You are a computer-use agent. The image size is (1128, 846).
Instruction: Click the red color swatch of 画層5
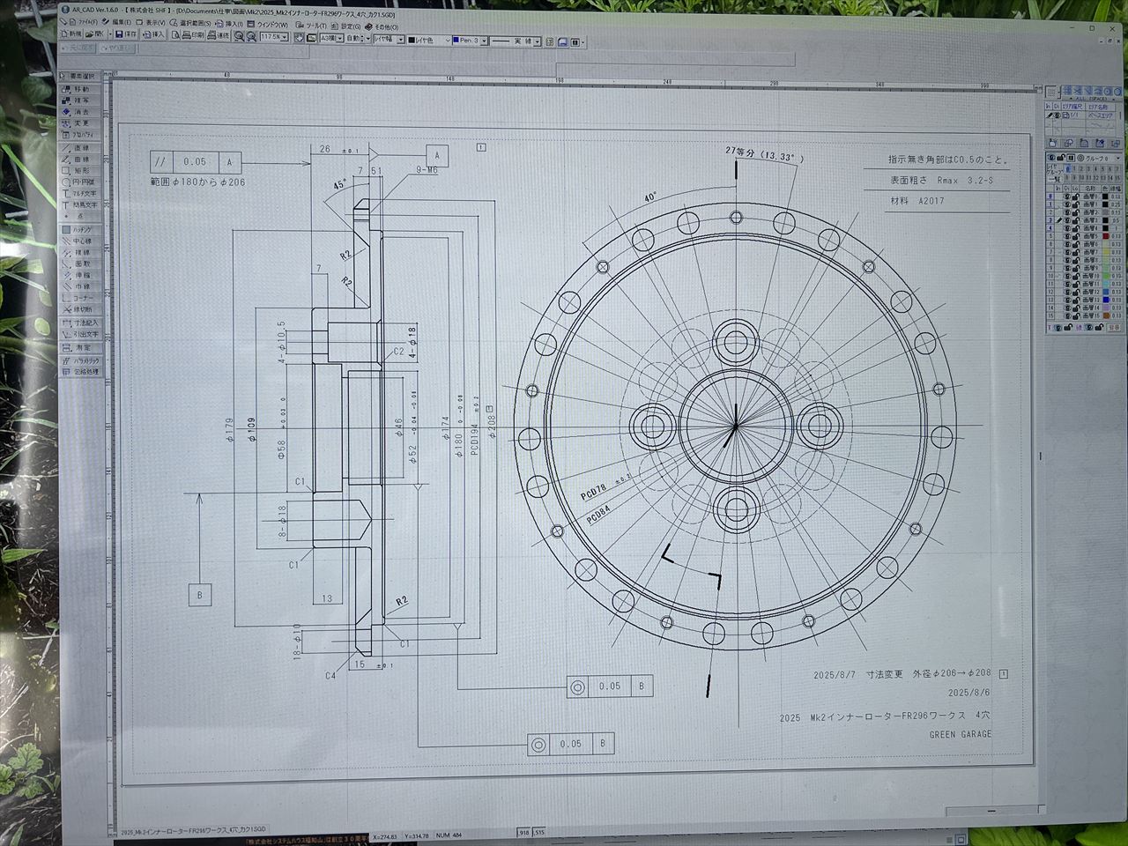(x=1104, y=237)
